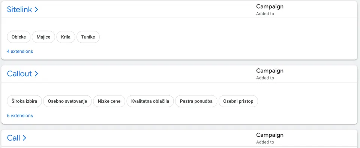Viewport: 360px width, 148px height.
Task: Select the Krila sitelink chip
Action: pos(66,37)
